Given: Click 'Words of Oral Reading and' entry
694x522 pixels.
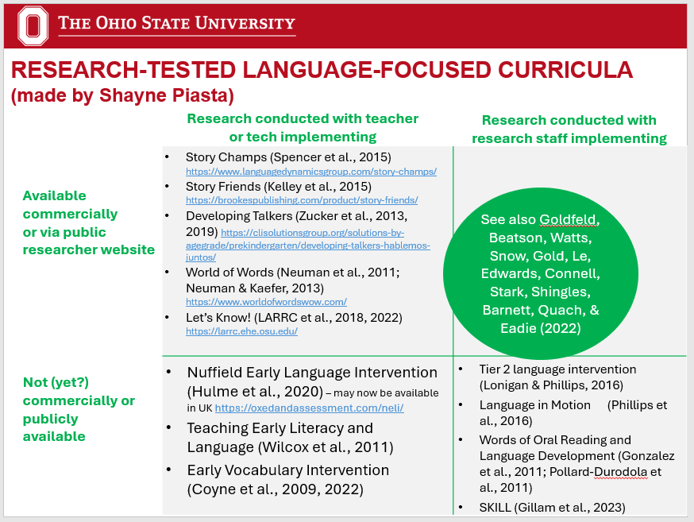Looking at the screenshot, I should pyautogui.click(x=555, y=440).
